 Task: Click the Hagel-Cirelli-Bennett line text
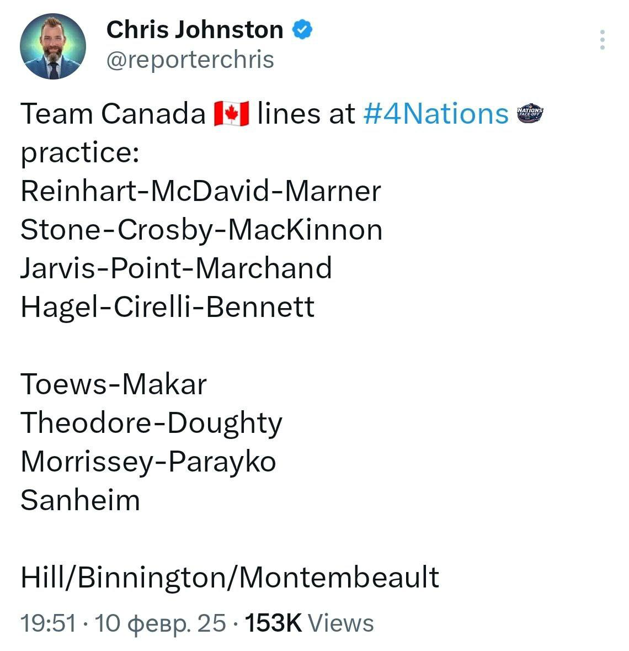coord(167,307)
